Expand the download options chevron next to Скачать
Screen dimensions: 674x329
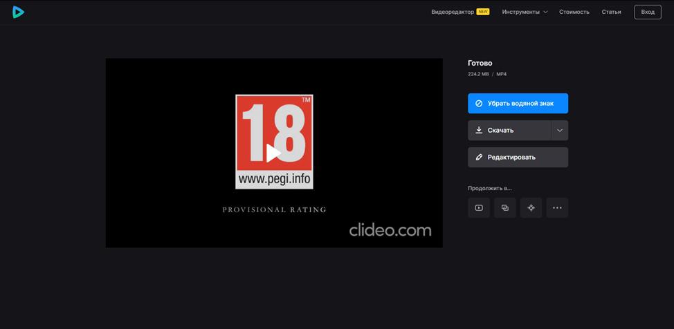pos(560,131)
